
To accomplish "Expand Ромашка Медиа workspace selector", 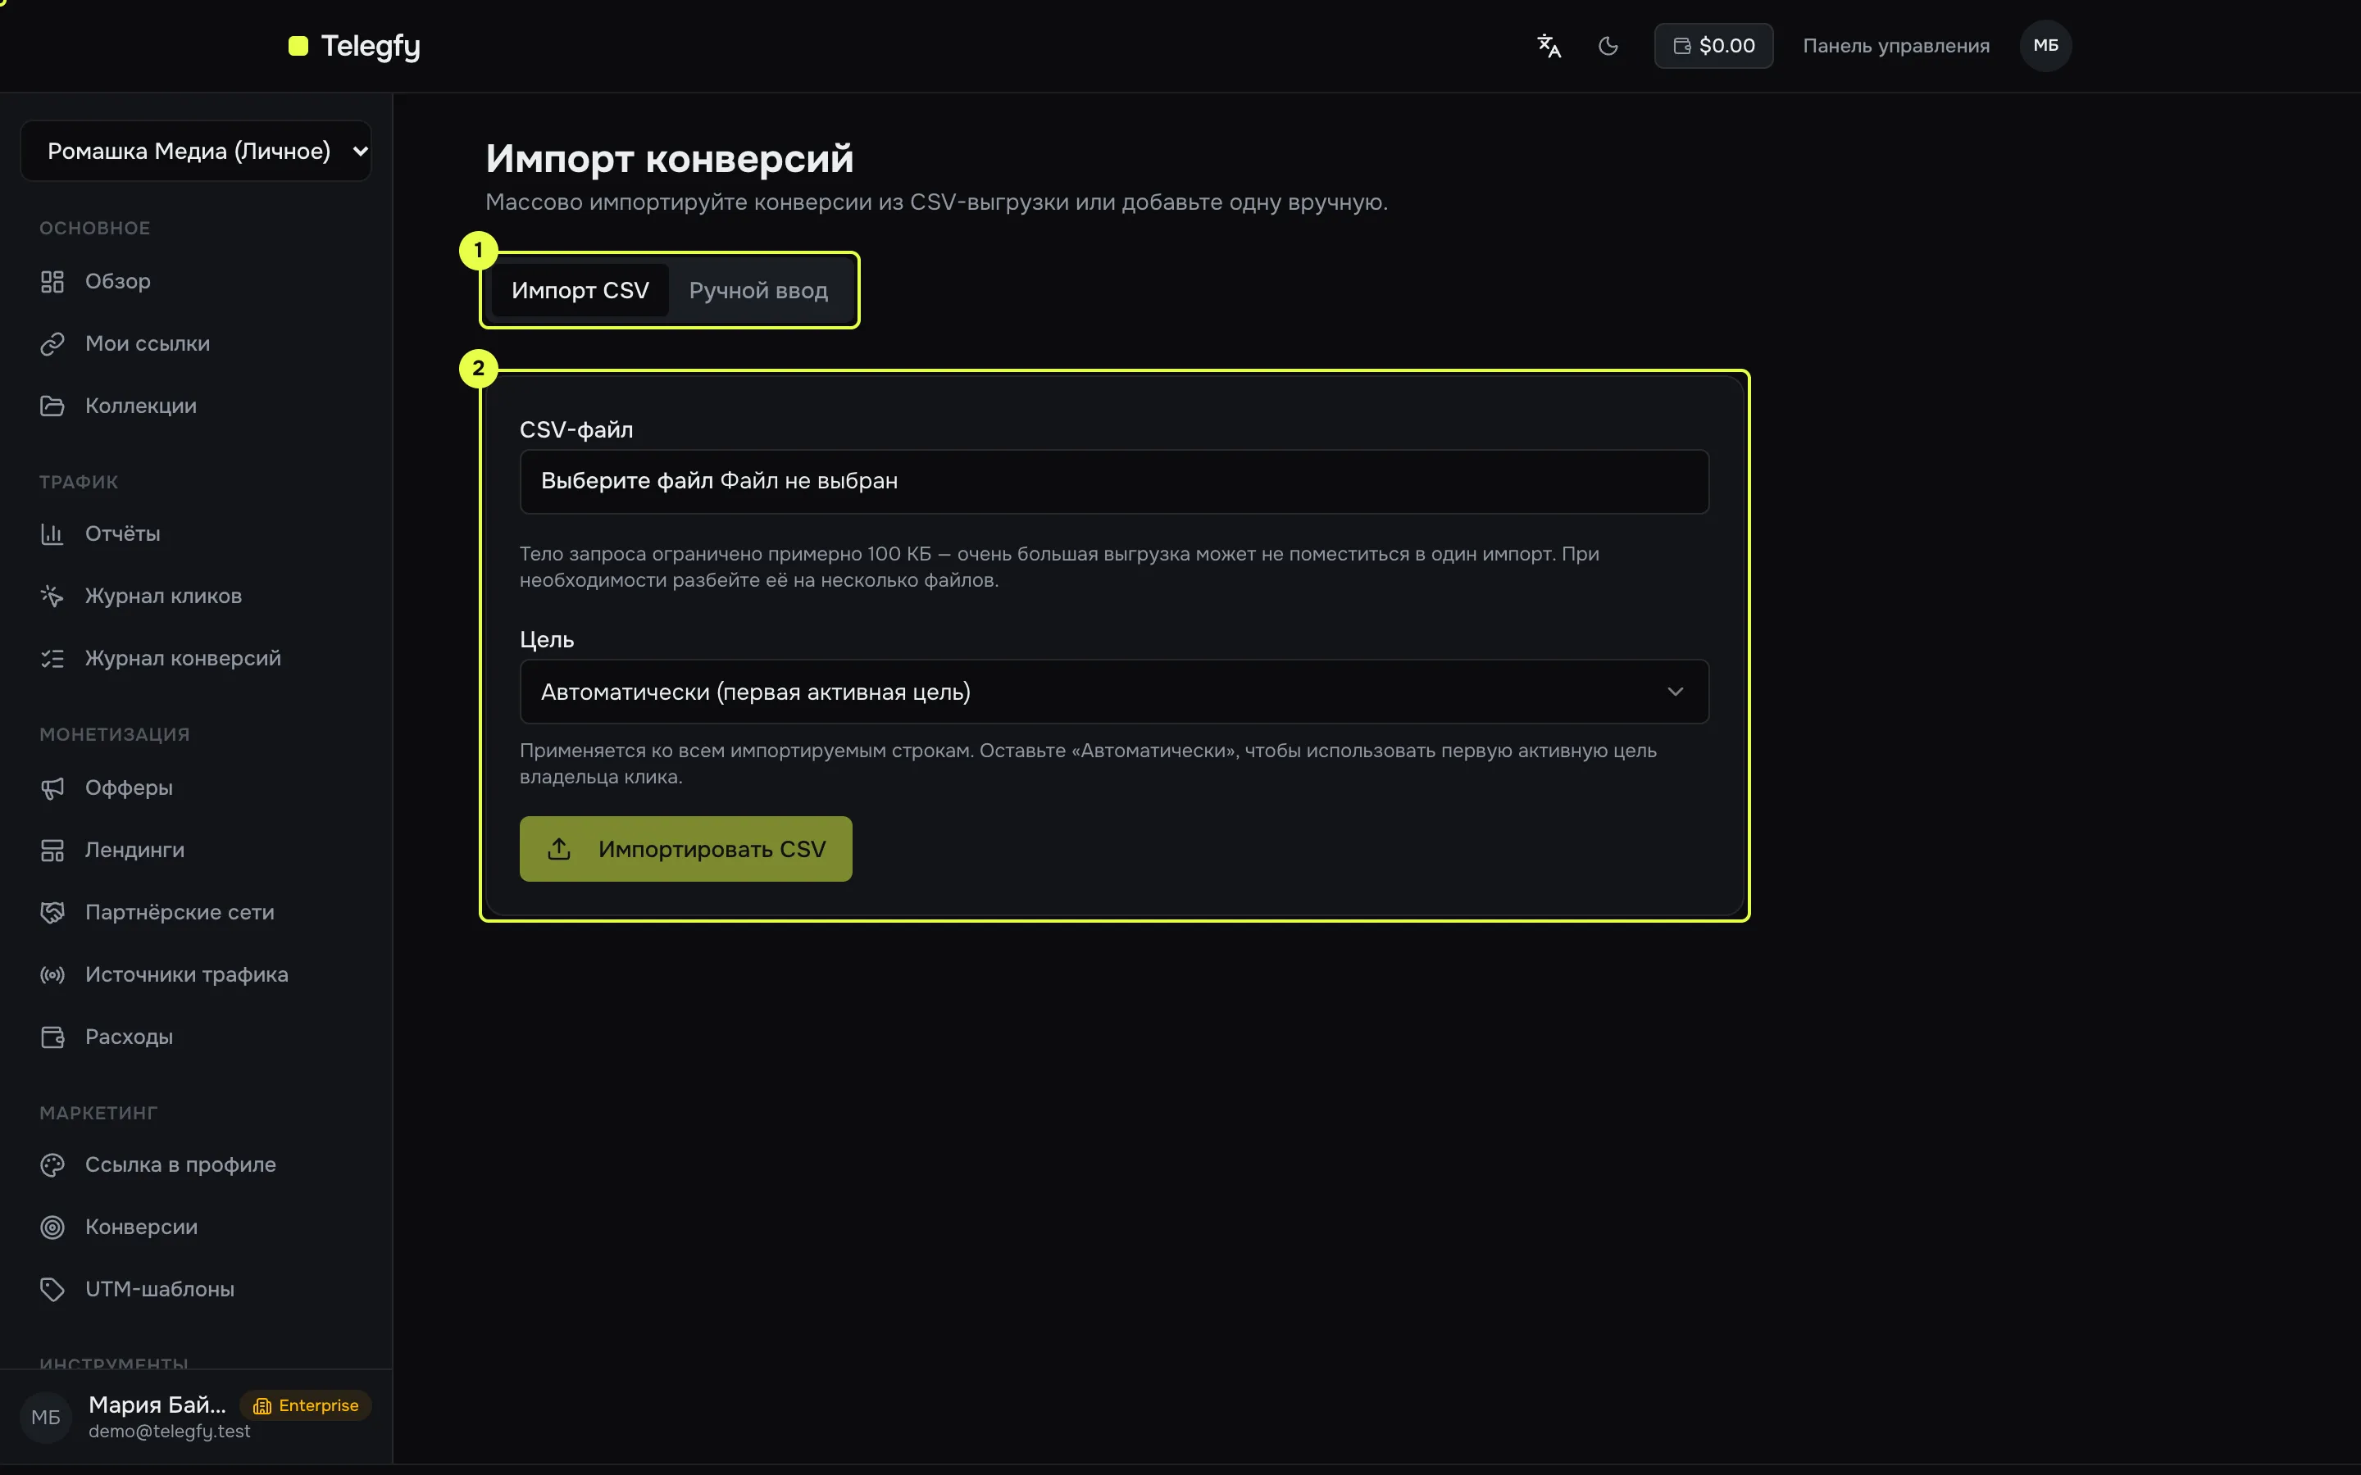I will tap(196, 152).
